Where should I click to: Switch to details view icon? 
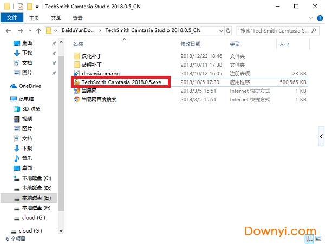point(310,239)
